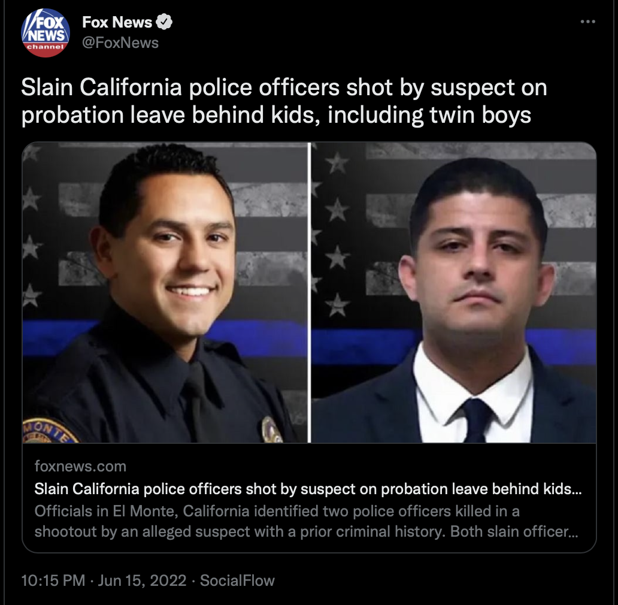618x605 pixels.
Task: Click the words "twin boys" in the tweet
Action: click(x=480, y=114)
